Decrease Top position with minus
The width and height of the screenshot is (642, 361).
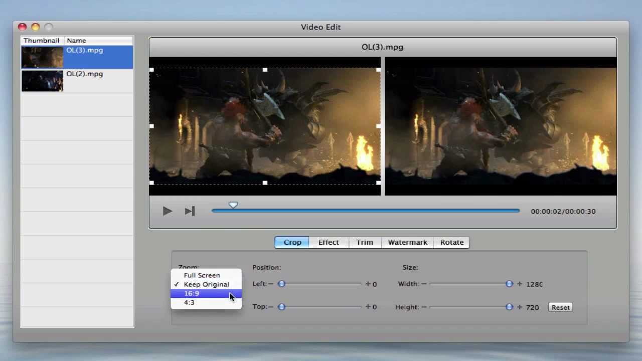pyautogui.click(x=271, y=307)
